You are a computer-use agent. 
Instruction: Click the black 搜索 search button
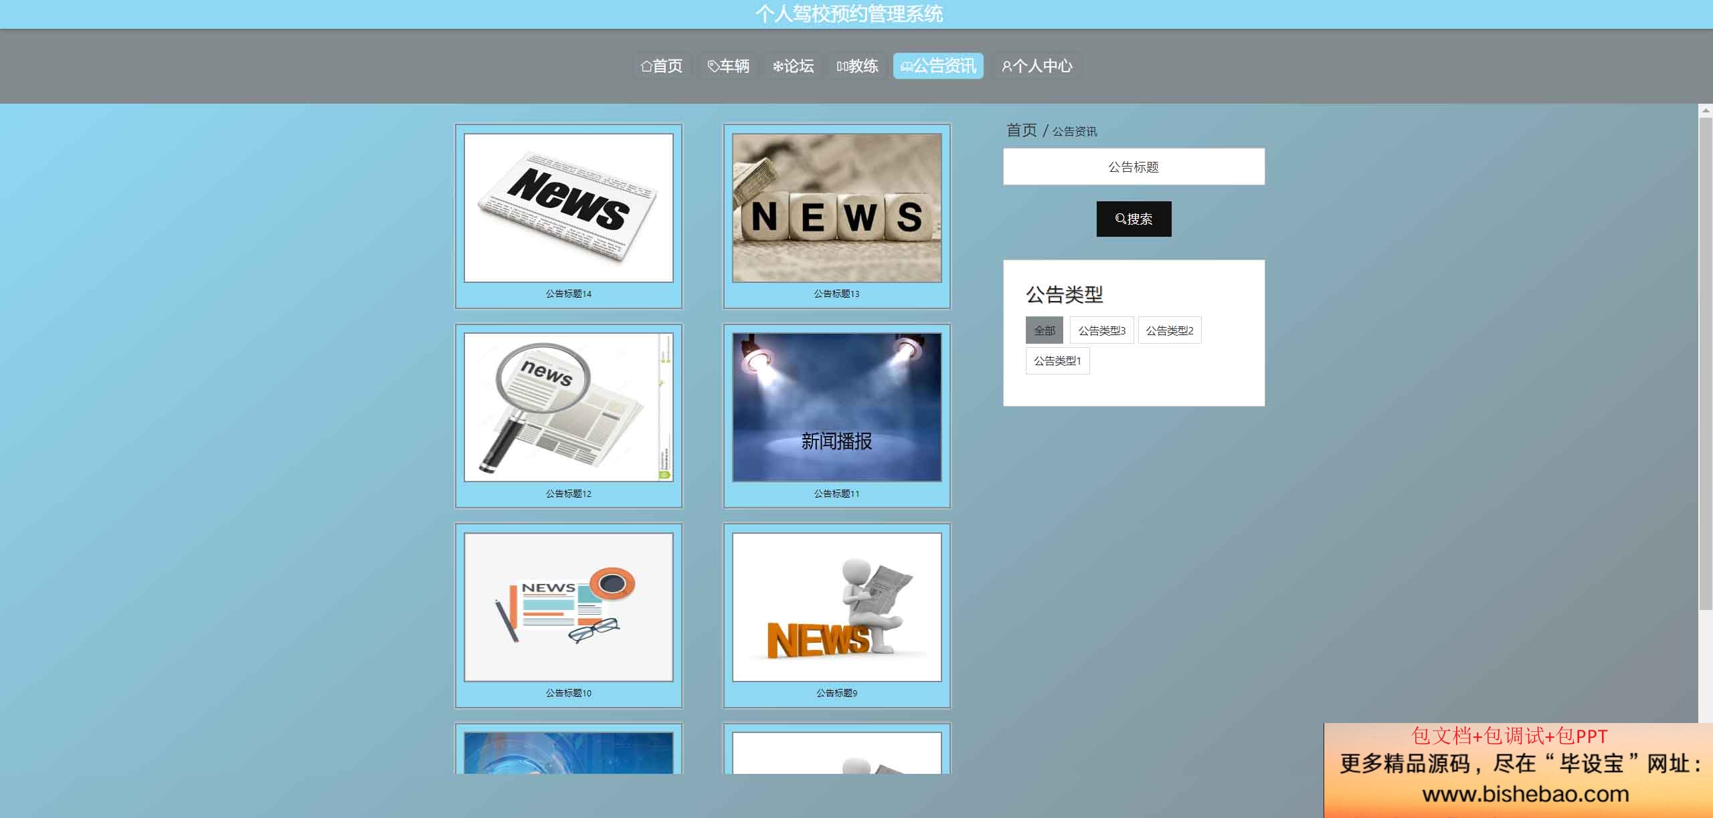point(1134,219)
